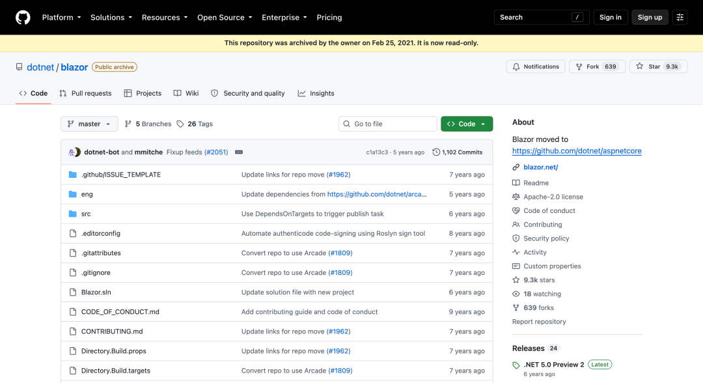This screenshot has width=703, height=383.
Task: Open the .github/ISSUE_TEMPLATE folder icon
Action: click(x=73, y=175)
